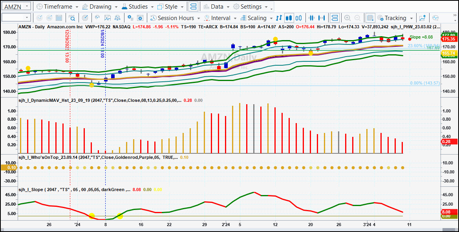Switch to OHLC bar chart style
The height and width of the screenshot is (232, 459).
coord(279,18)
